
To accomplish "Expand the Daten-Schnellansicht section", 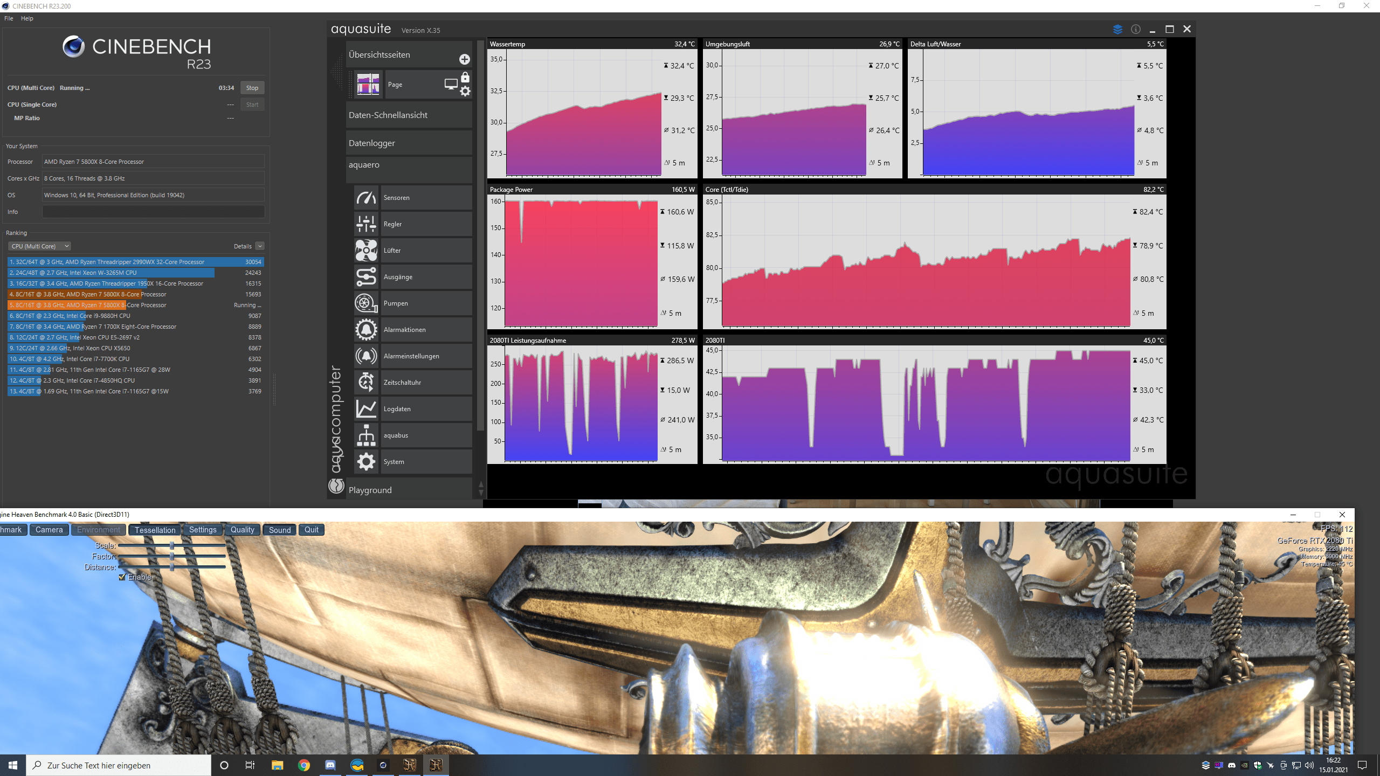I will click(x=409, y=115).
